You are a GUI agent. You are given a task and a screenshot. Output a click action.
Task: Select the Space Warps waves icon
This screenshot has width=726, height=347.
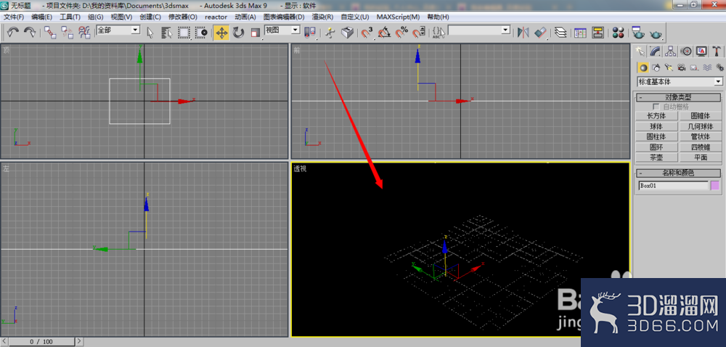tap(706, 68)
